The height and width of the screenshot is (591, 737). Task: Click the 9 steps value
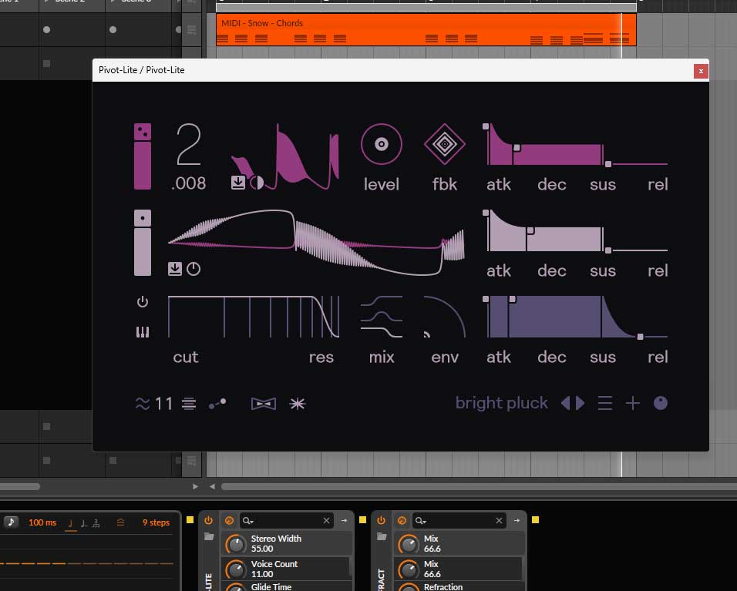(x=156, y=522)
